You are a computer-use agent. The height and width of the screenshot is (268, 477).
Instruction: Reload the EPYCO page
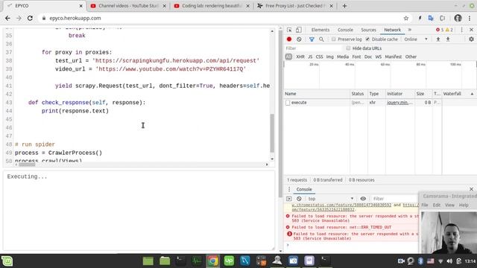30,18
